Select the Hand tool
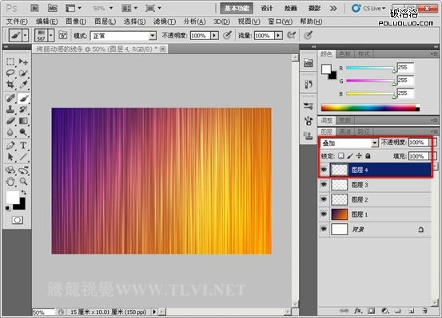442x318 pixels. (10, 182)
